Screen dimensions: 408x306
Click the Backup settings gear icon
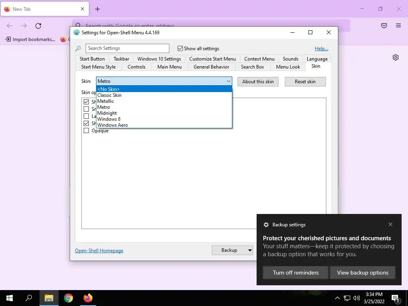click(266, 225)
